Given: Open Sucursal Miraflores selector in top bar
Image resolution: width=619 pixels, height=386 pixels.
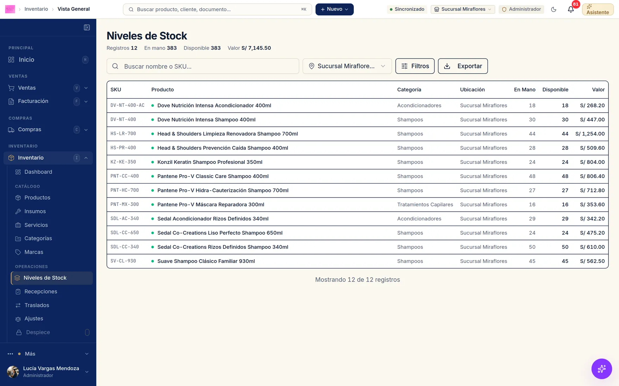Looking at the screenshot, I should click(x=462, y=9).
